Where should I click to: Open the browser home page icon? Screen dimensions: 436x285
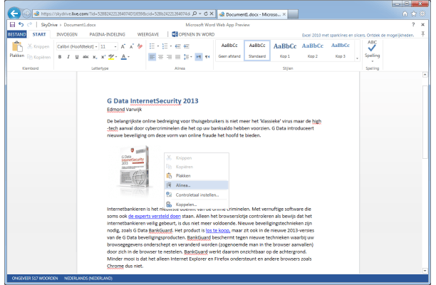(x=405, y=14)
